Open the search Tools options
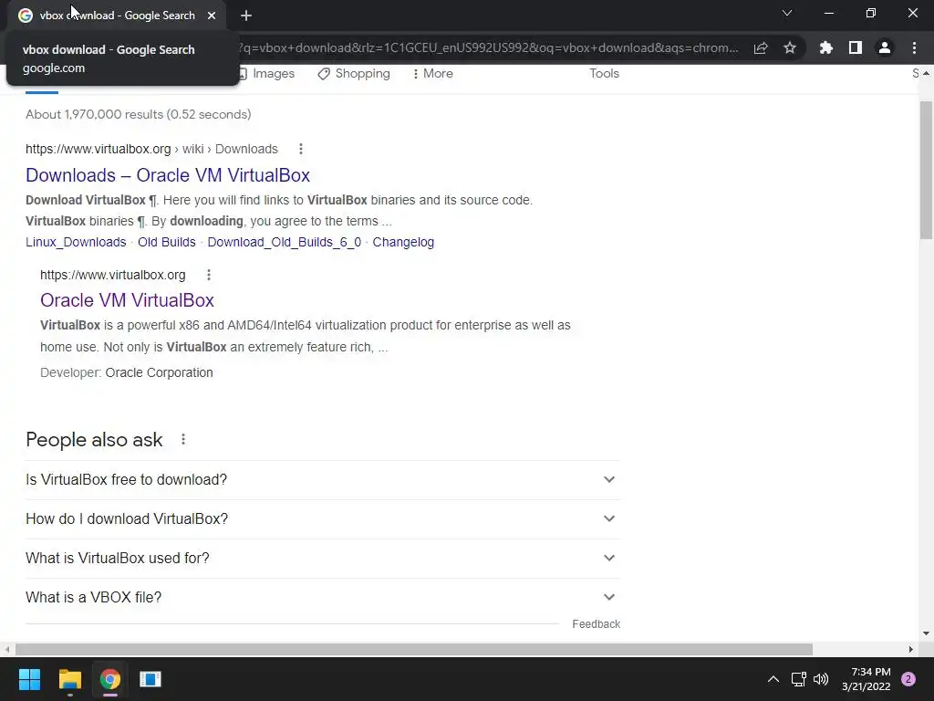Viewport: 934px width, 701px height. pos(604,73)
